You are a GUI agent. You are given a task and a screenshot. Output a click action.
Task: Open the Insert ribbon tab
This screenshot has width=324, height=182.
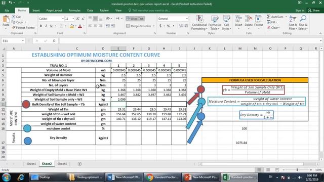click(x=36, y=10)
